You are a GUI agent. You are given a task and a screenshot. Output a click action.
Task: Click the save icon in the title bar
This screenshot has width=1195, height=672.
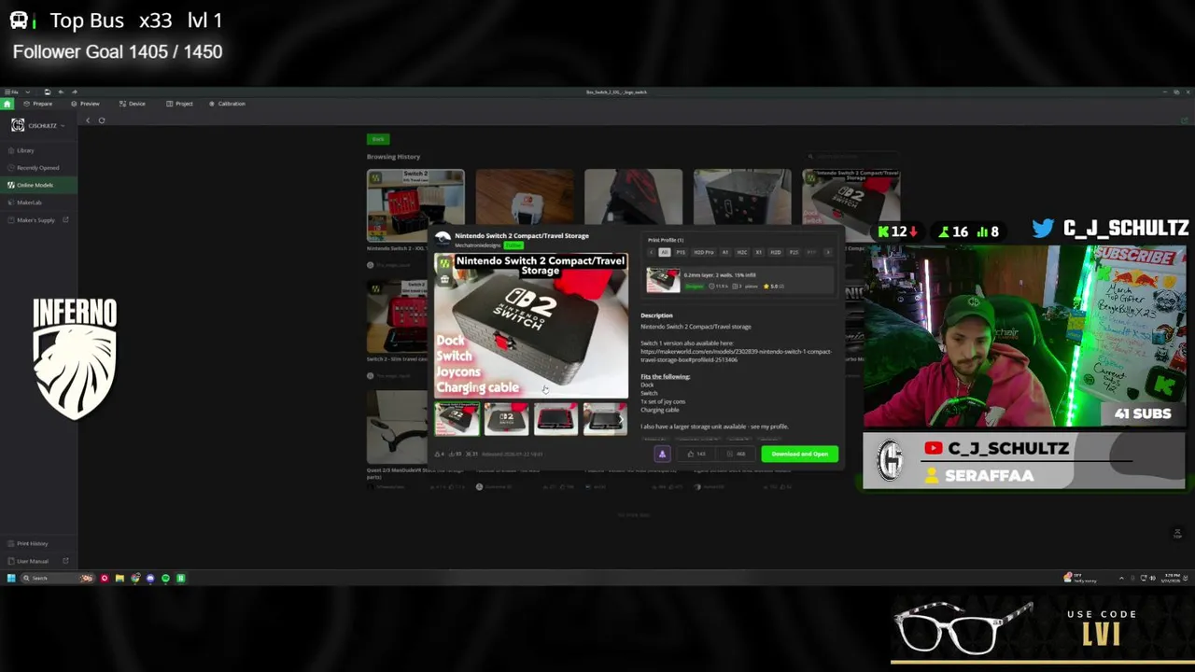(48, 92)
